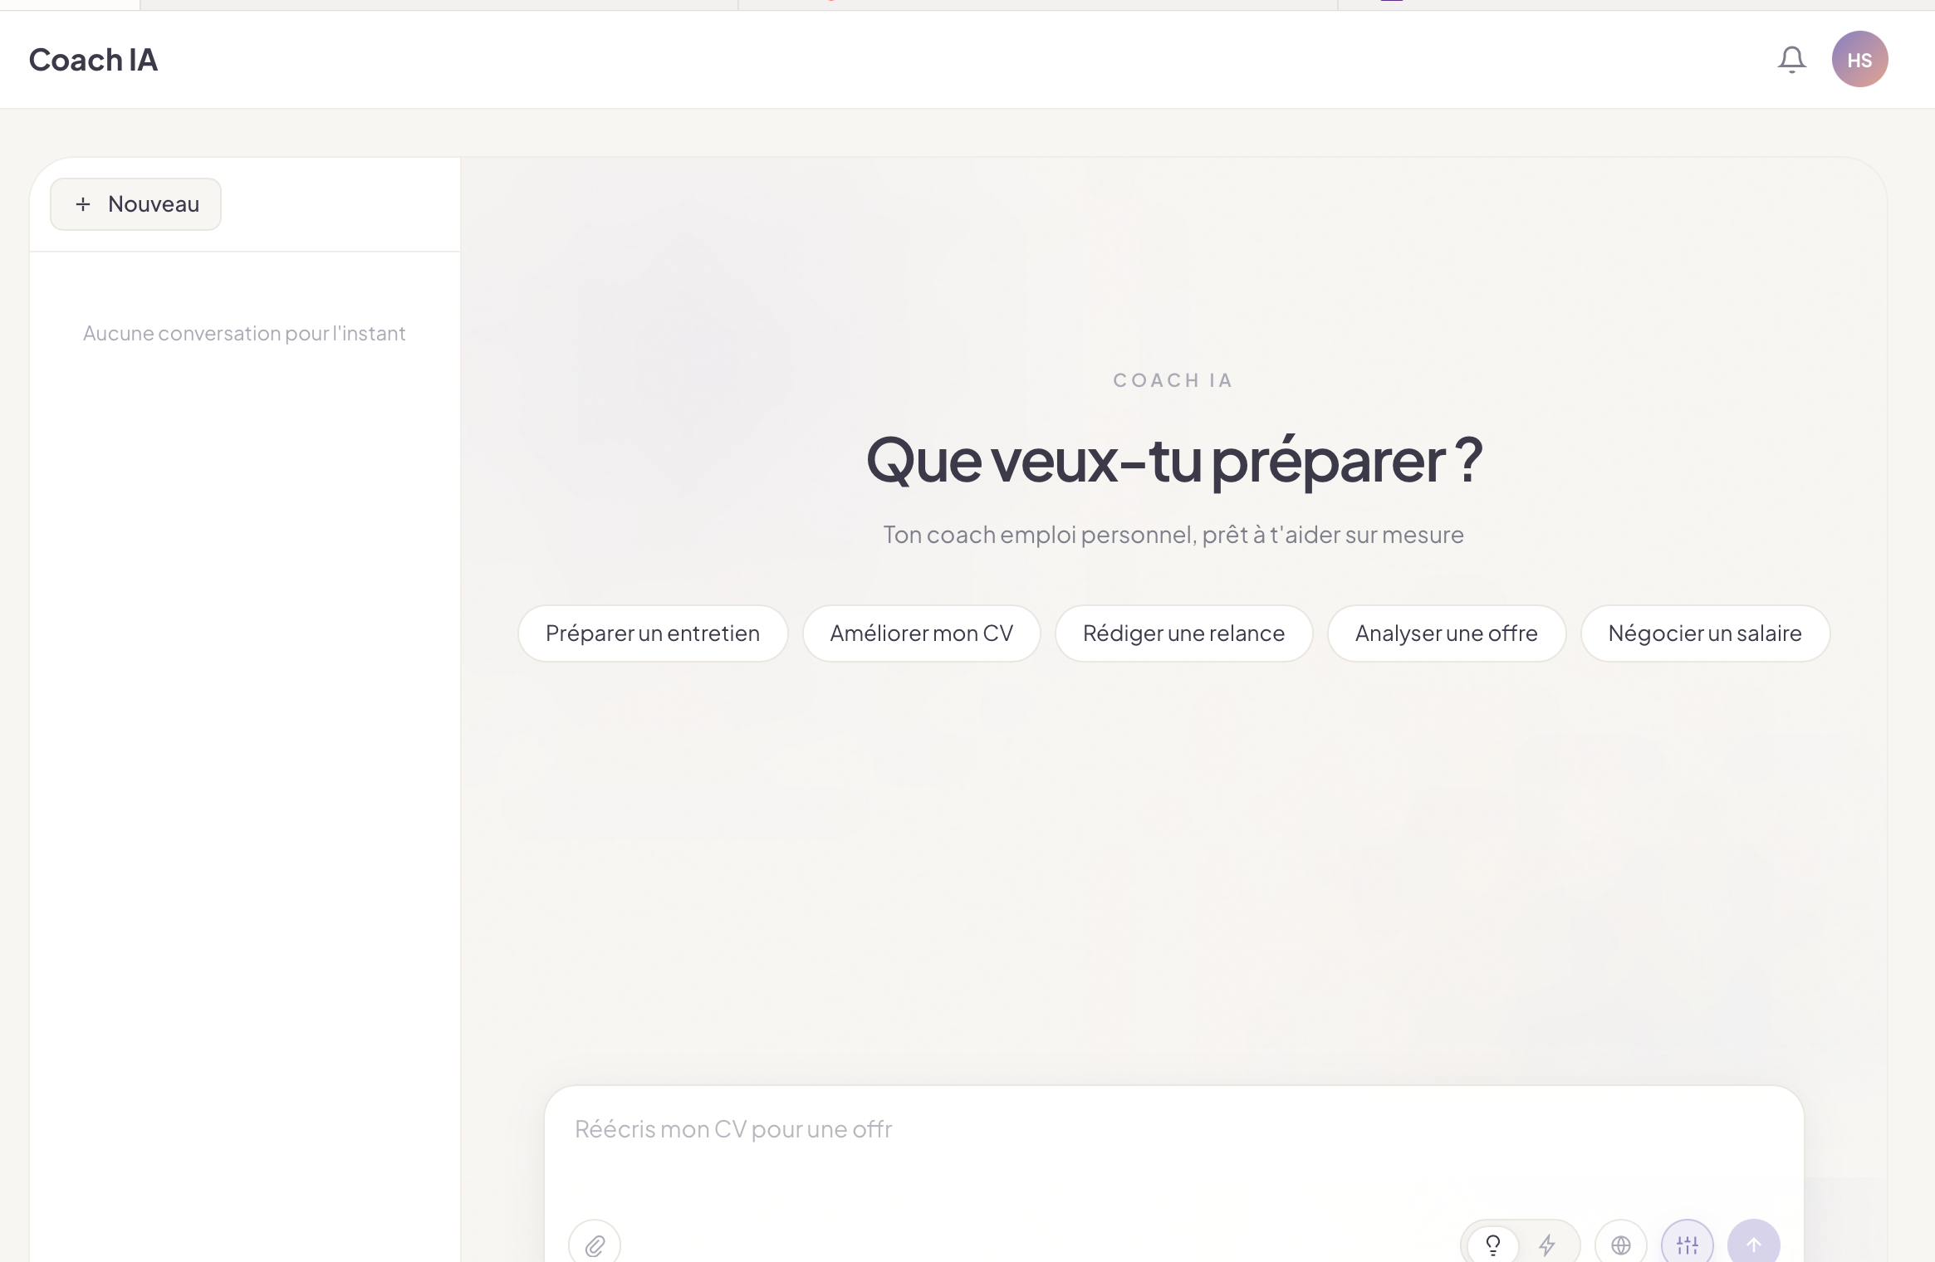Click the Coach IA header title
Viewport: 1935px width, 1262px height.
93,60
